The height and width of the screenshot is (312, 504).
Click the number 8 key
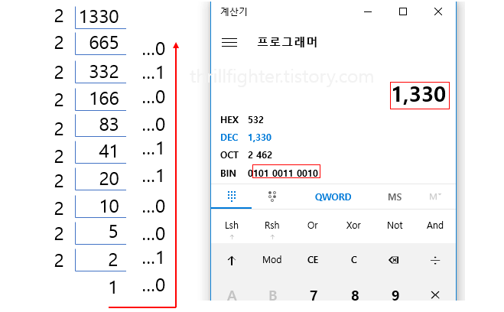[x=355, y=295]
